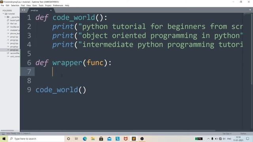This screenshot has height=142, width=253.
Task: Open the Project menu
Action: (x=48, y=6)
